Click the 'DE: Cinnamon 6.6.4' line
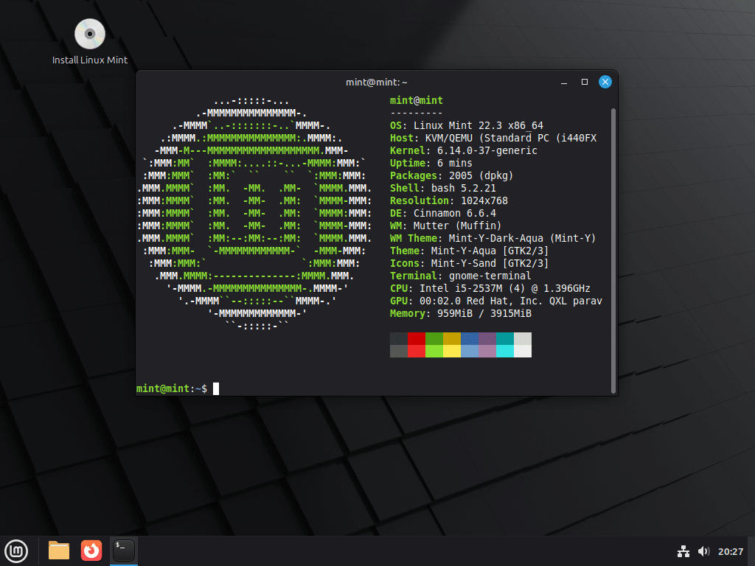 (443, 213)
